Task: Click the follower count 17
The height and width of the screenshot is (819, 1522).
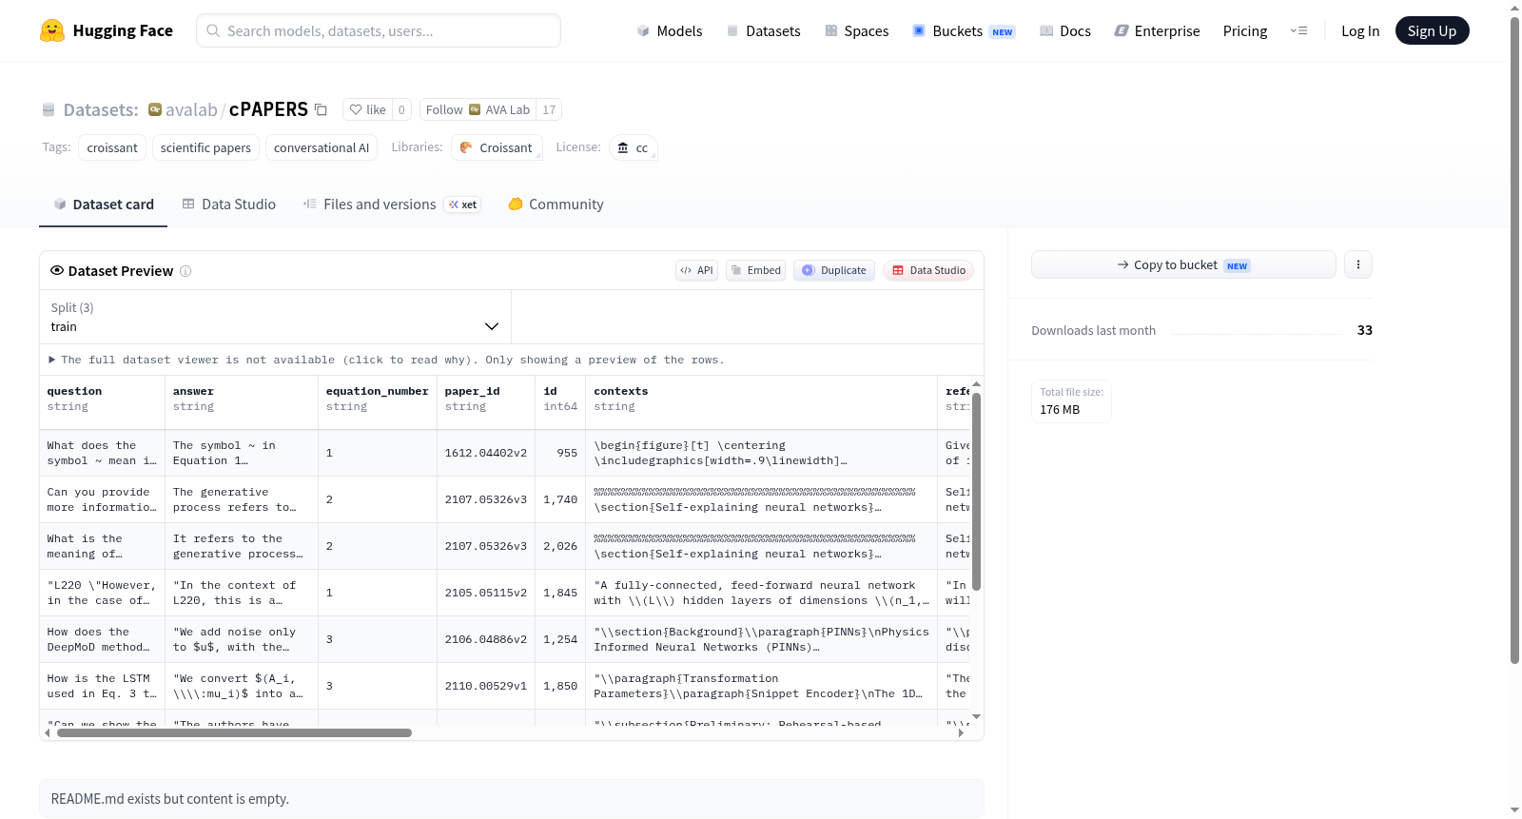Action: (x=549, y=109)
